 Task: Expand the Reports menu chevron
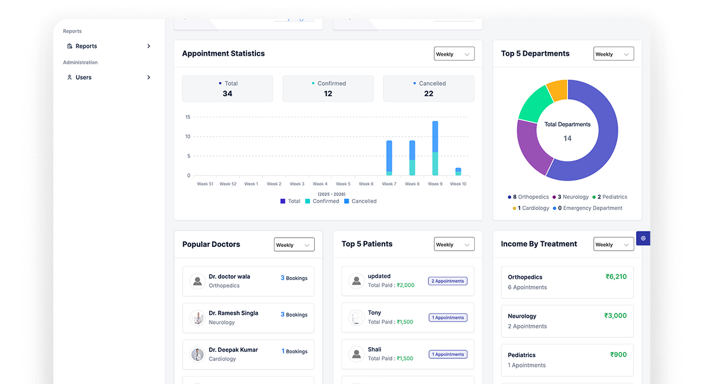point(149,47)
